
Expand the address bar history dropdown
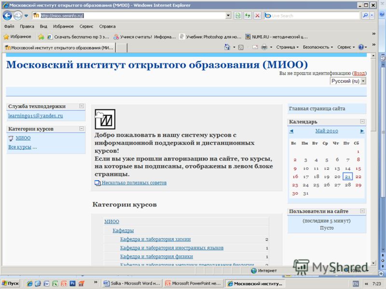point(228,16)
